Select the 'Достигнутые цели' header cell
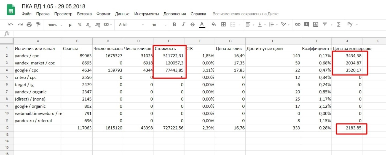 pyautogui.click(x=273, y=48)
